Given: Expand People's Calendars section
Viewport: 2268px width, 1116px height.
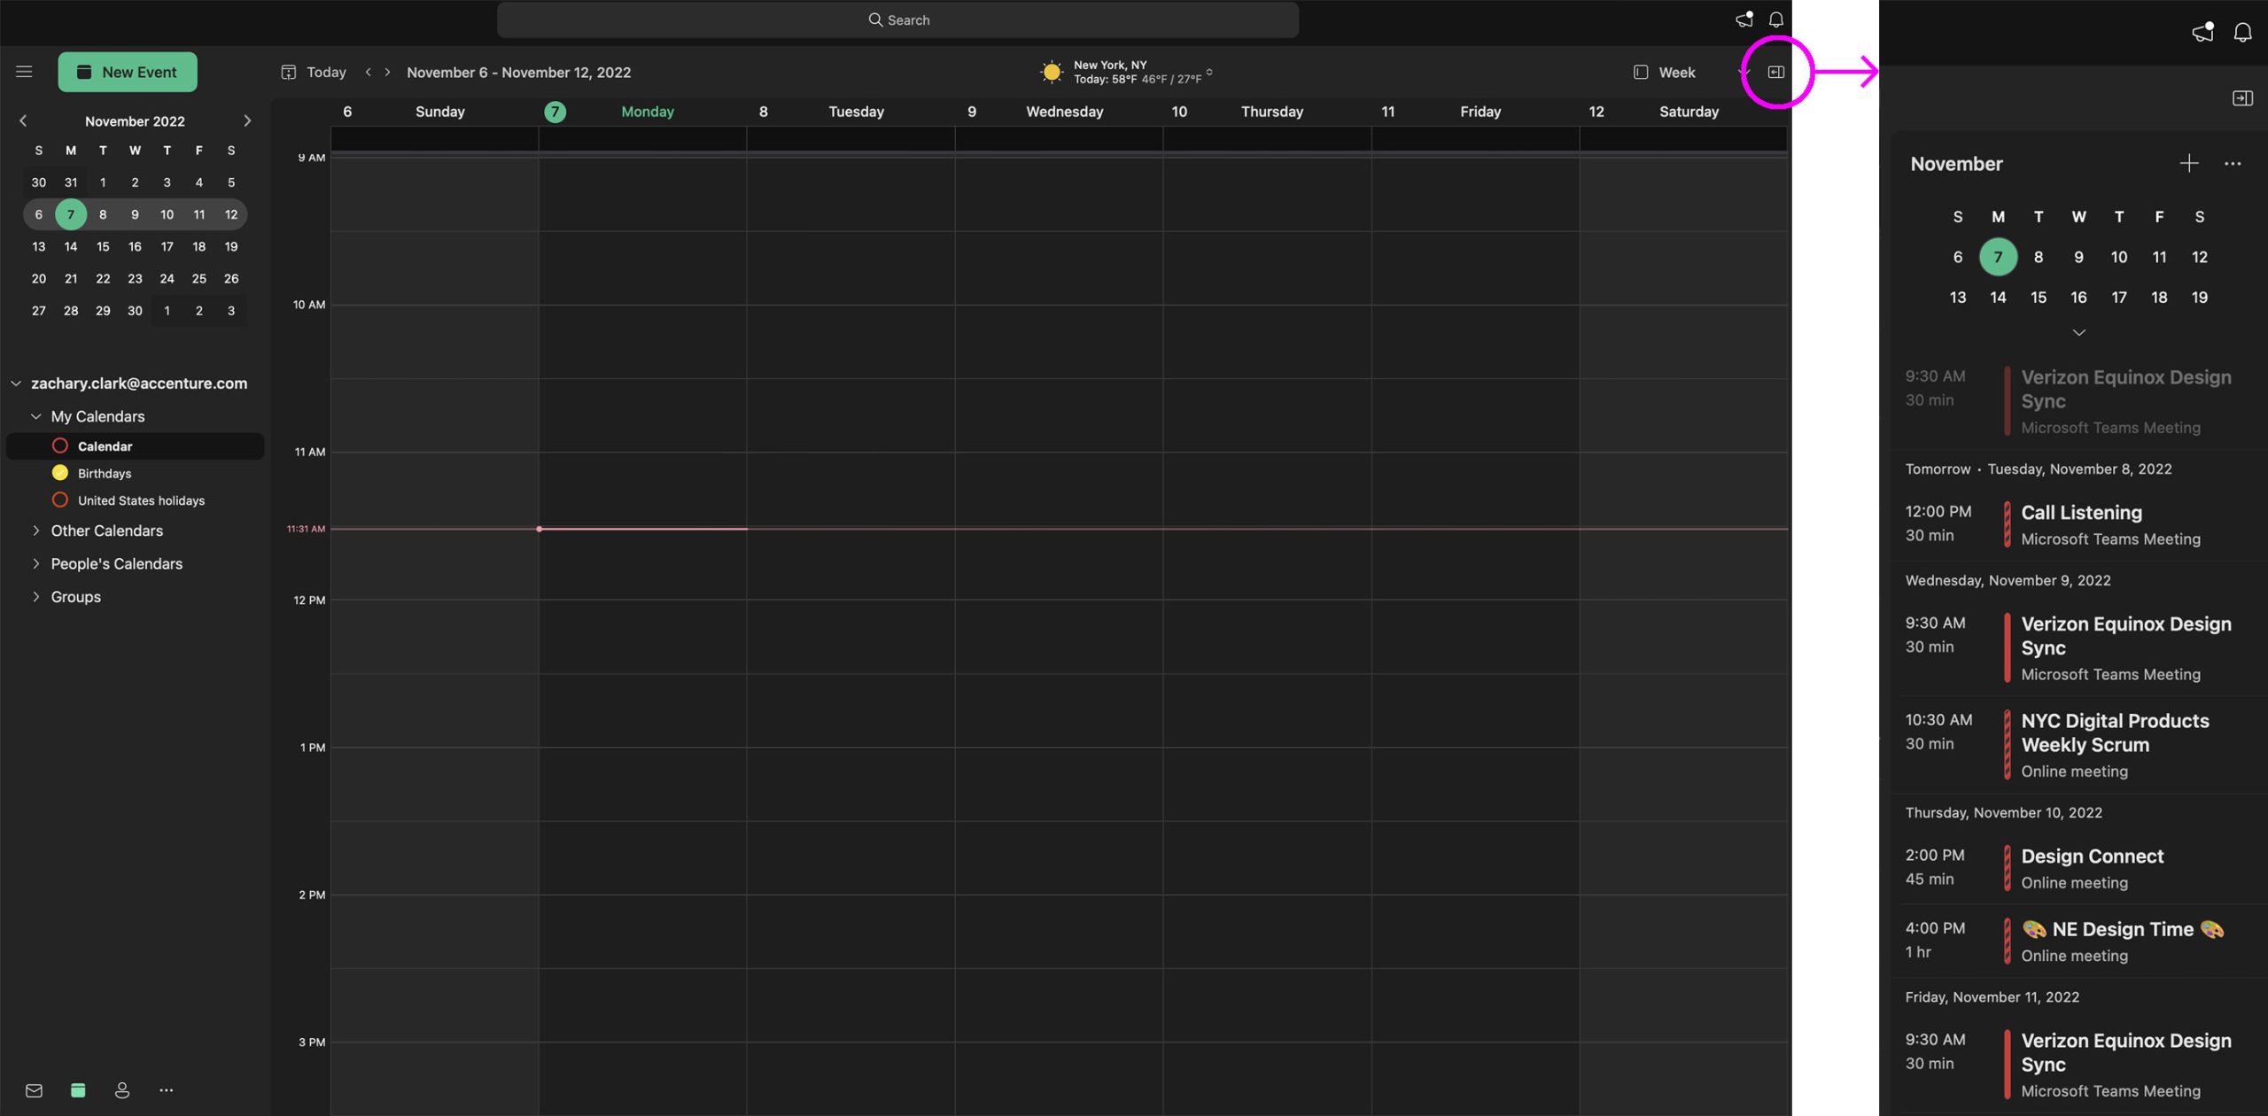Looking at the screenshot, I should click(36, 563).
